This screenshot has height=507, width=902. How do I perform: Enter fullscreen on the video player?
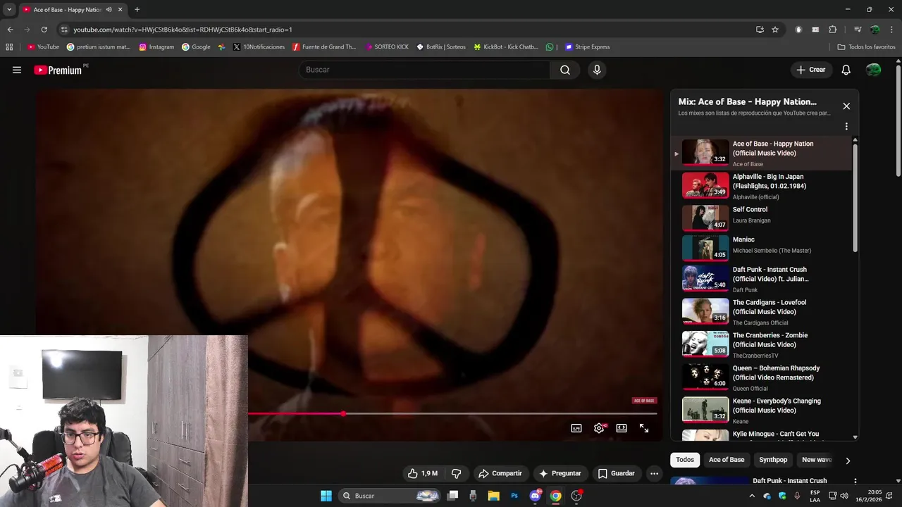[644, 428]
